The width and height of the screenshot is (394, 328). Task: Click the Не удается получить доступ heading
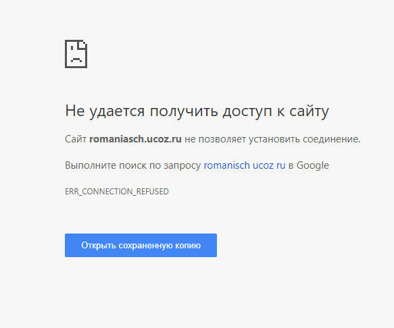pos(197,111)
